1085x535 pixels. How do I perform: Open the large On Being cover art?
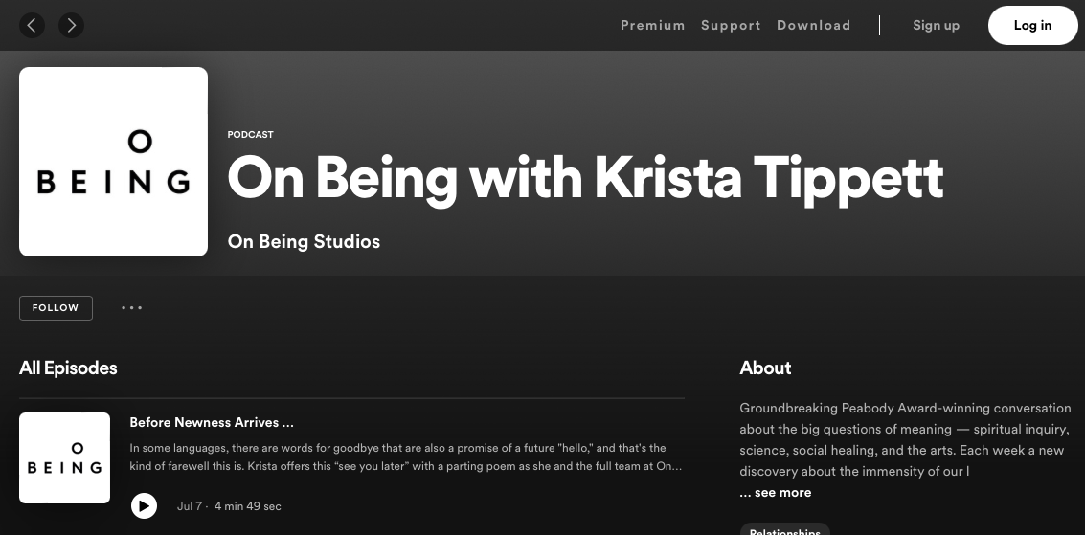click(114, 162)
